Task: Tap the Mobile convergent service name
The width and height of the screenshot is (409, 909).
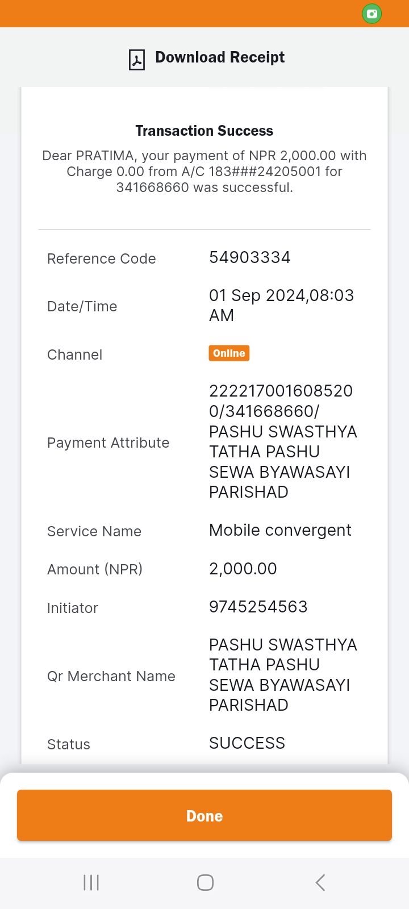Action: pos(281,530)
